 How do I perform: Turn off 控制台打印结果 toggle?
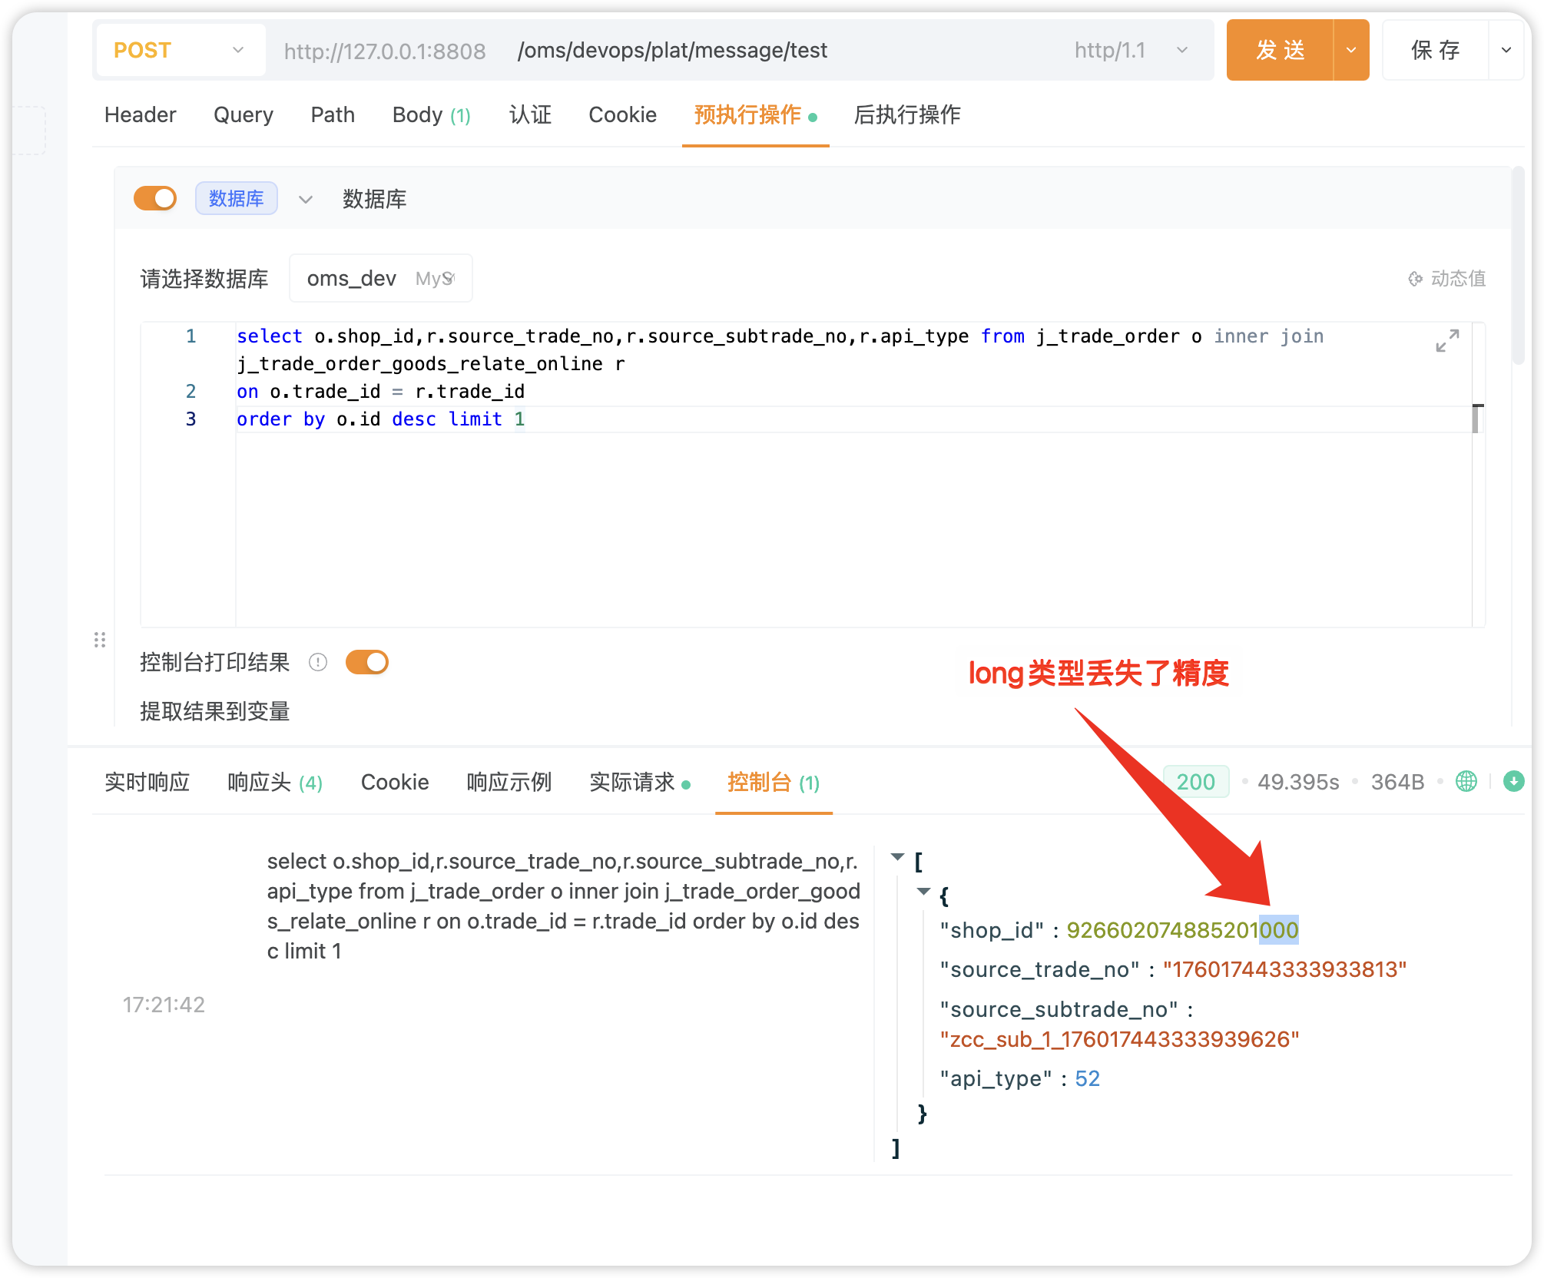point(367,662)
